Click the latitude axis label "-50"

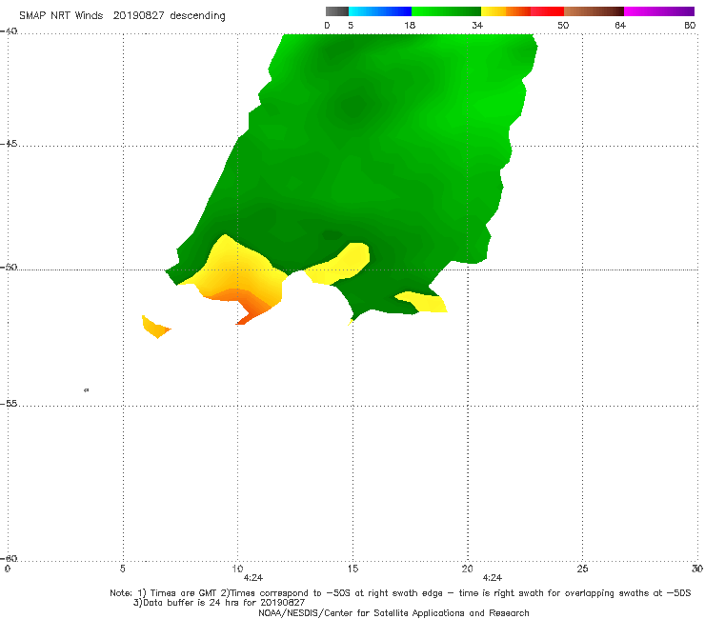click(x=9, y=268)
